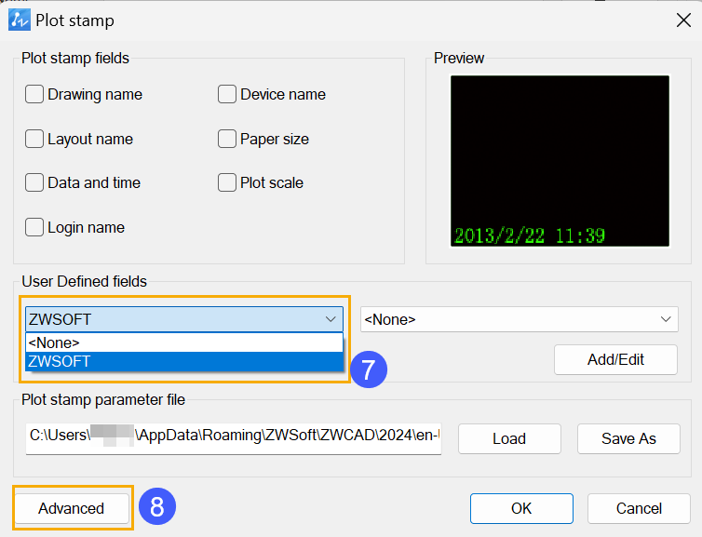
Task: Select ZWSOFT in the dropdown list
Action: pos(184,362)
